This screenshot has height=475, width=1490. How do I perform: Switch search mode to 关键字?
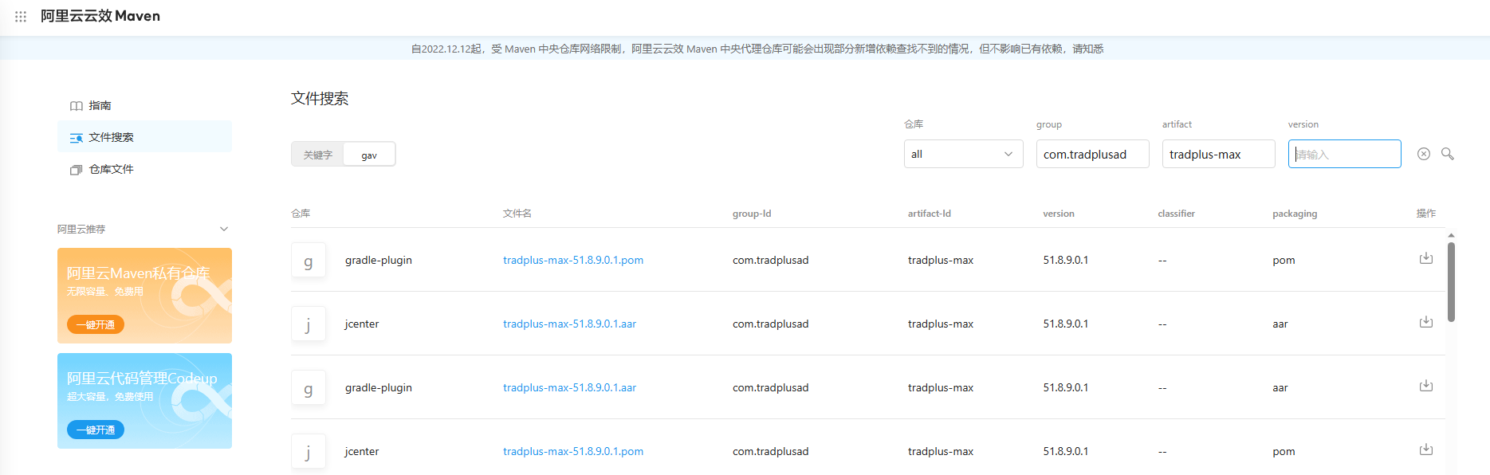pos(318,155)
